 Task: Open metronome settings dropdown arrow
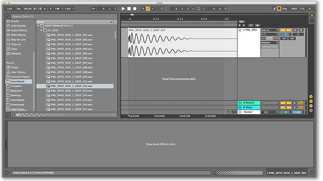click(62, 9)
